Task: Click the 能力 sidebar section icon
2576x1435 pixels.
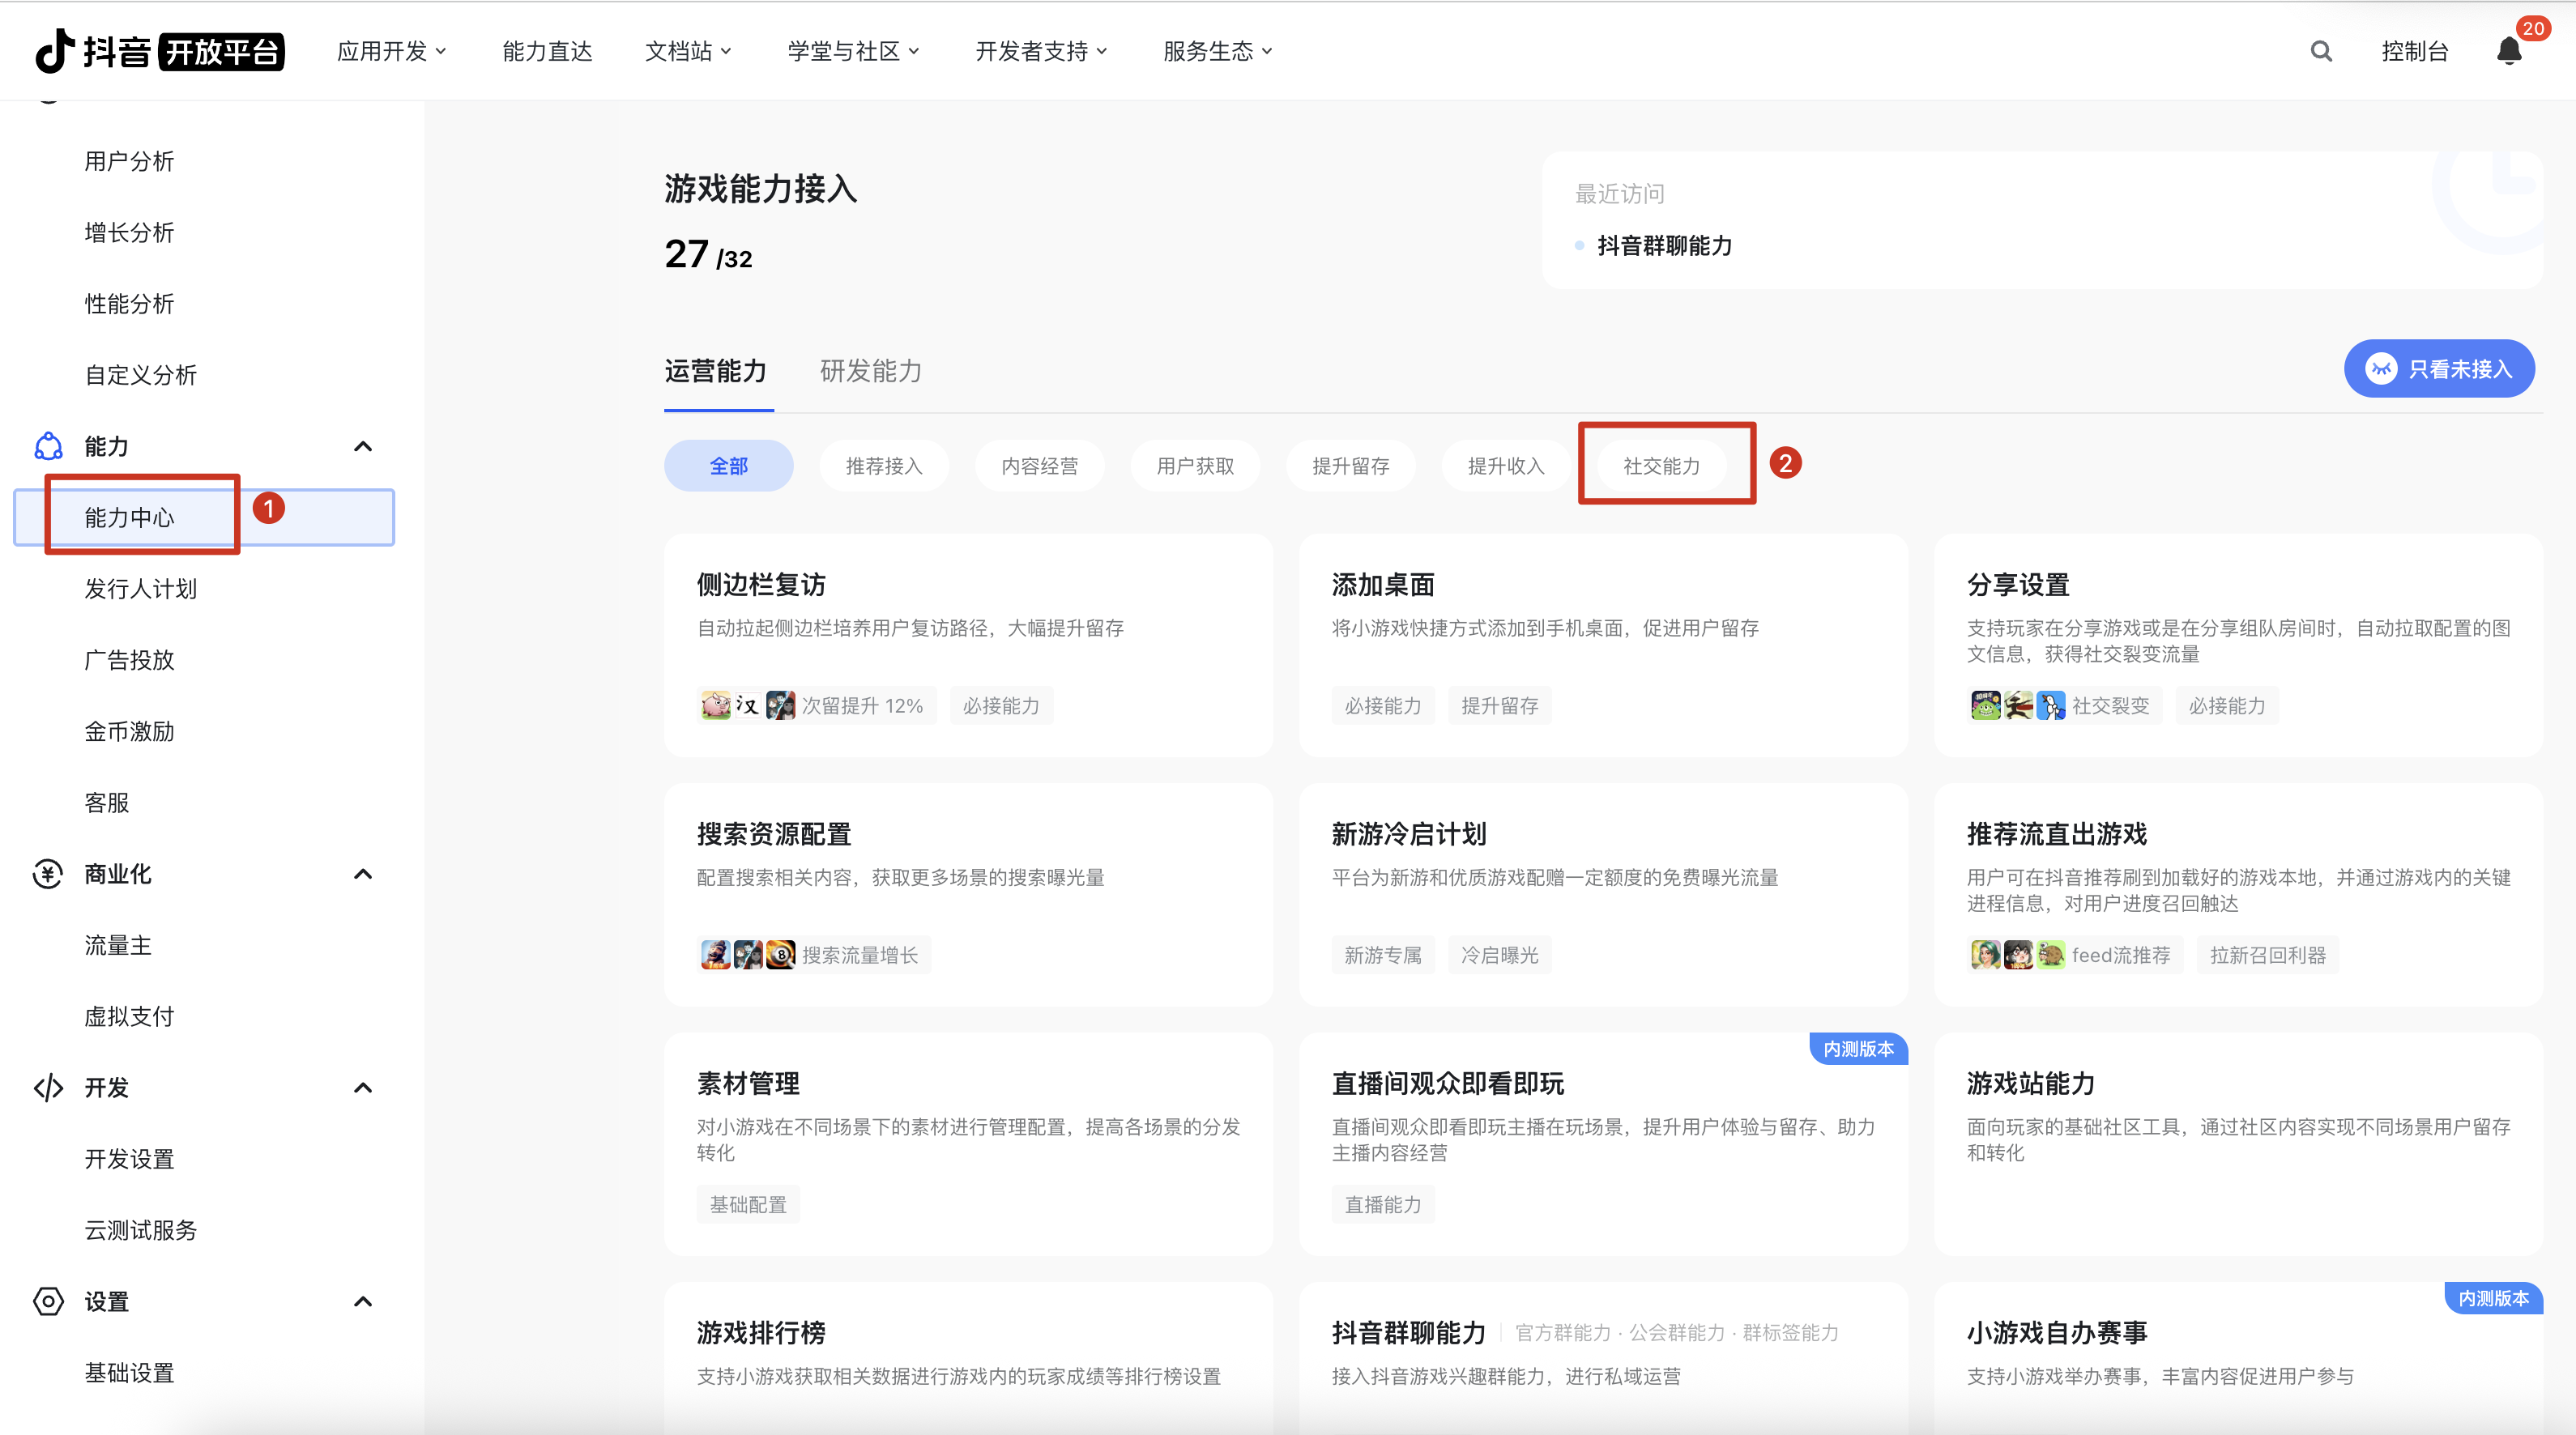Action: click(x=48, y=446)
